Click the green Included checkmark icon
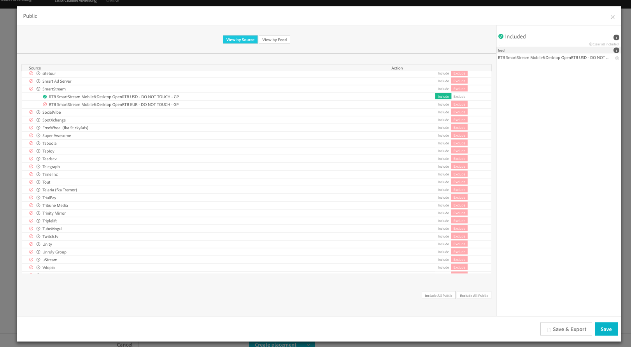The image size is (631, 347). [501, 36]
